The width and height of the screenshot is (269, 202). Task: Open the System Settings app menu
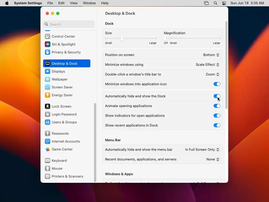[28, 3]
